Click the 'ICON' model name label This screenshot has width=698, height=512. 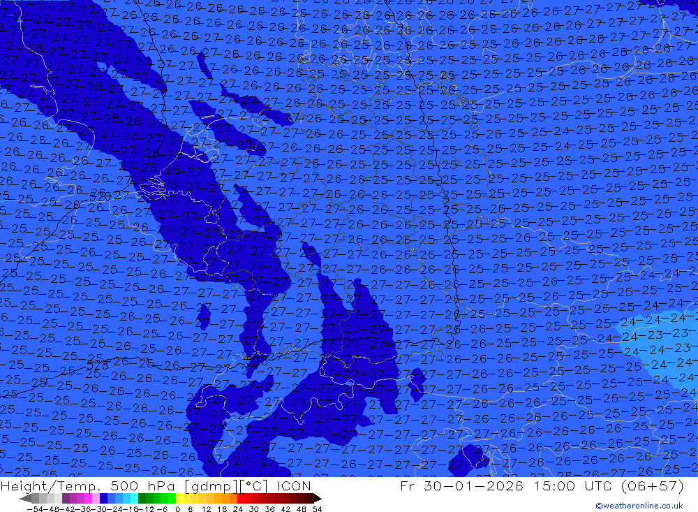coord(295,485)
